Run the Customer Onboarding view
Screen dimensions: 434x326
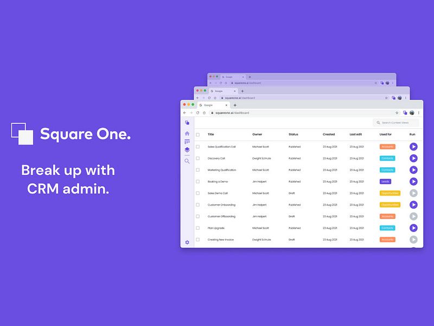[x=413, y=205]
